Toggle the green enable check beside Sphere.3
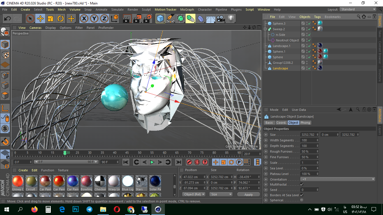The width and height of the screenshot is (383, 215). click(x=310, y=24)
